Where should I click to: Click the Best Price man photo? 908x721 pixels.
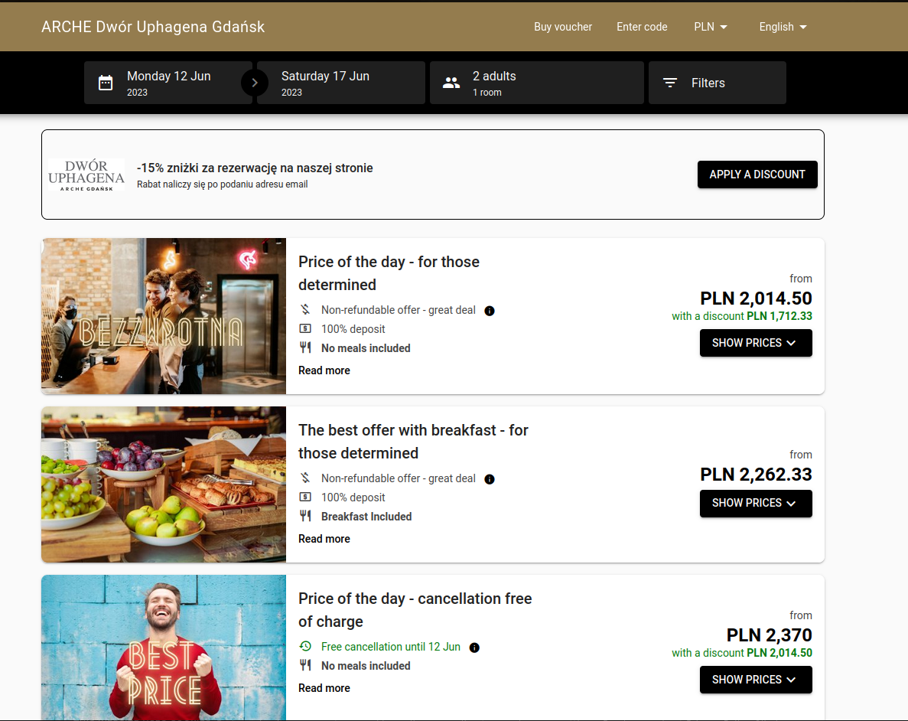[x=163, y=648]
